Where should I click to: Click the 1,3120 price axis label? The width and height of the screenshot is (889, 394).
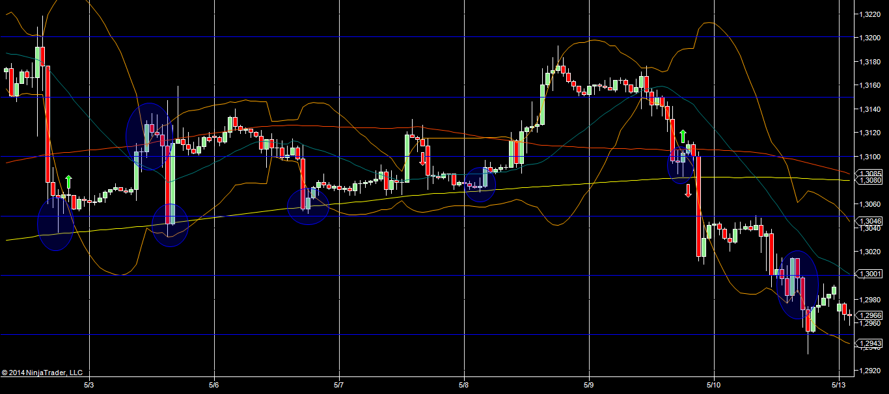click(x=871, y=133)
